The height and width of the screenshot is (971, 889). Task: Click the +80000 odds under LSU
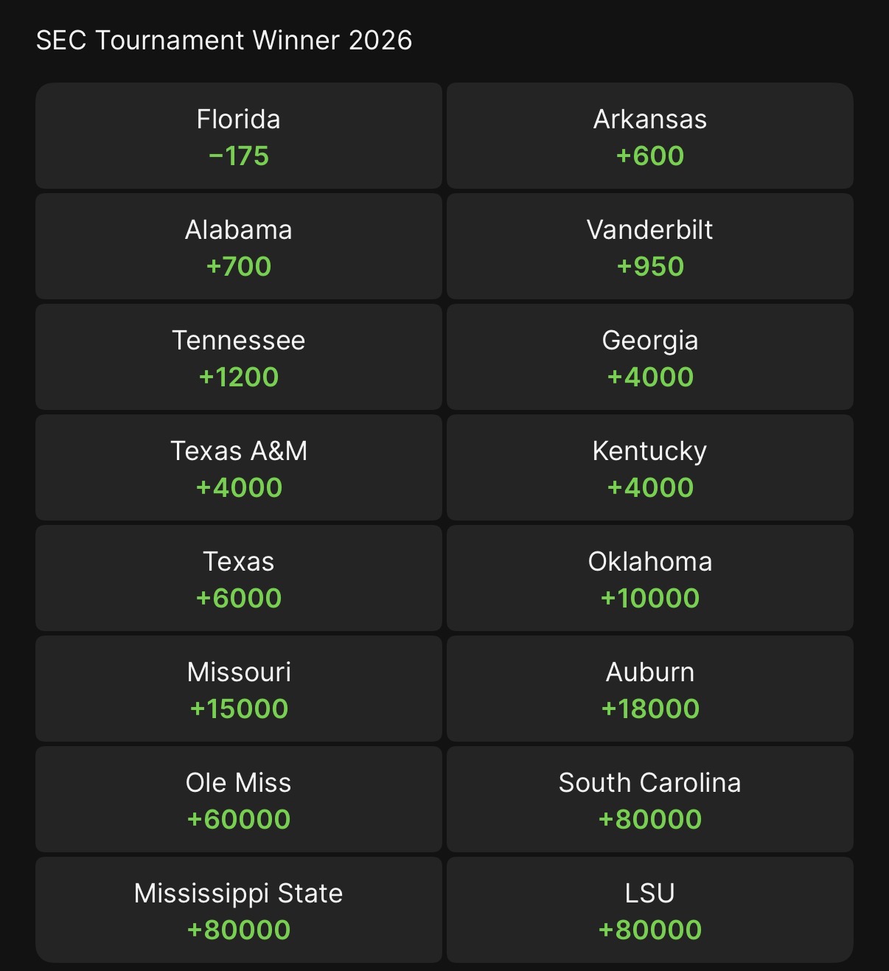650,930
